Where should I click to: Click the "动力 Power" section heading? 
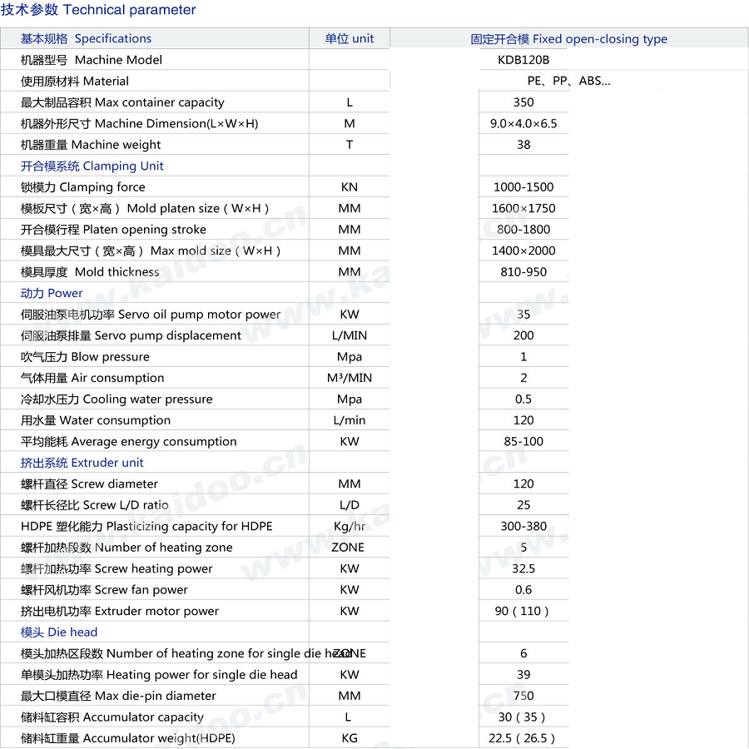tap(52, 293)
